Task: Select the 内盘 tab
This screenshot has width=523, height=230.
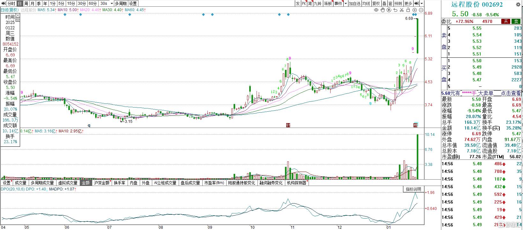Action: [x=134, y=183]
